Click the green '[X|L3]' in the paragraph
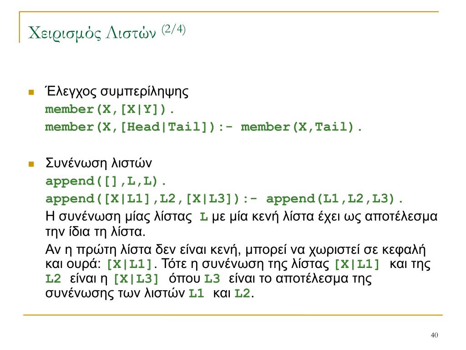This screenshot has width=466, height=350. [x=137, y=278]
